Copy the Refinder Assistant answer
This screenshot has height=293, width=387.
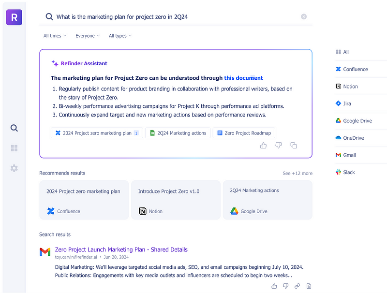294,146
